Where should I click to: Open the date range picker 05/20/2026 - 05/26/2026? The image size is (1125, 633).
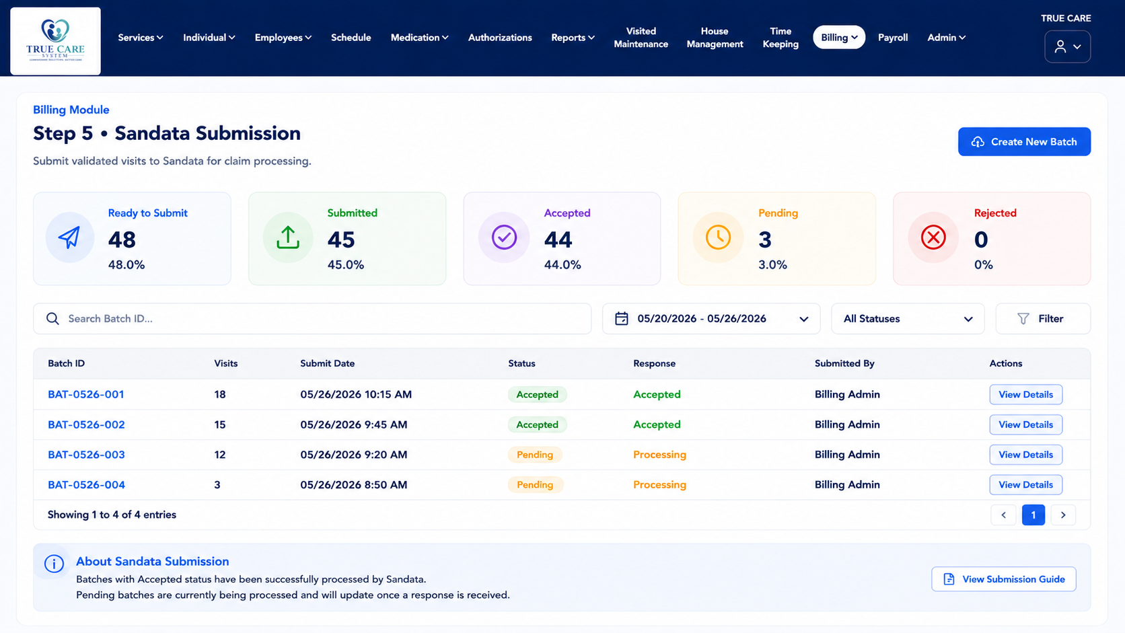711,319
